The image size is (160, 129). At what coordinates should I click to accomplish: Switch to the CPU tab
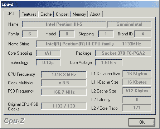(x=12, y=14)
